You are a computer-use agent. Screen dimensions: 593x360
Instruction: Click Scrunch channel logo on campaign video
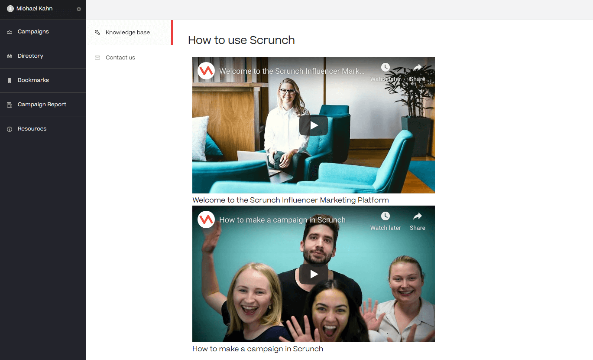coord(206,219)
